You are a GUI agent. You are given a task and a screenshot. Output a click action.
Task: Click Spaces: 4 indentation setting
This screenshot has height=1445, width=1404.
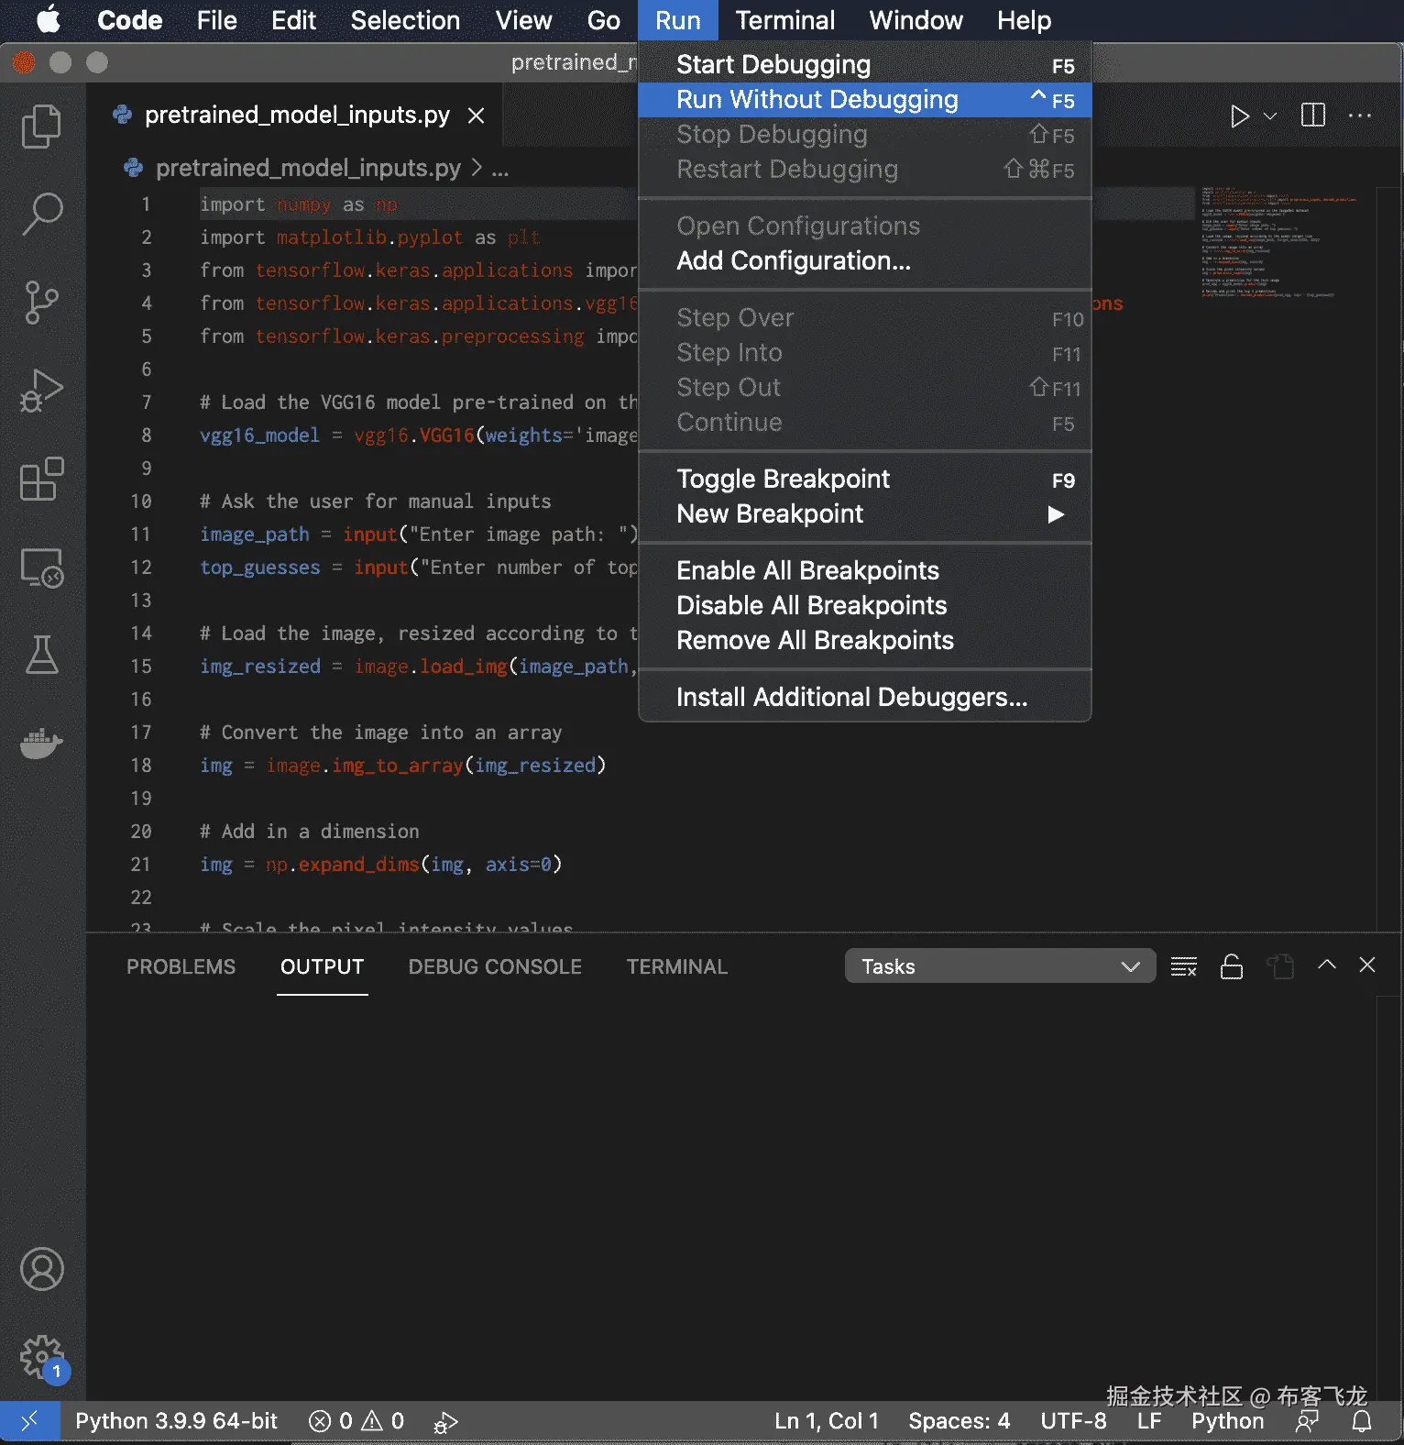point(959,1421)
